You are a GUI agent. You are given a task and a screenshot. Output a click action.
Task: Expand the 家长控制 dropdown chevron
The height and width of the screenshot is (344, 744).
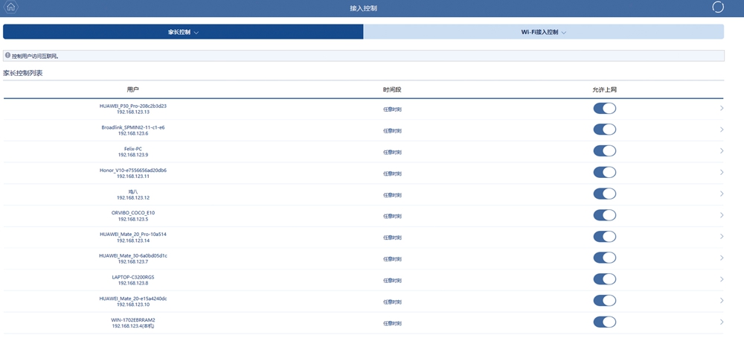click(x=196, y=33)
